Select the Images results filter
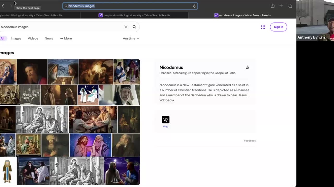This screenshot has height=187, width=334. coord(16,38)
